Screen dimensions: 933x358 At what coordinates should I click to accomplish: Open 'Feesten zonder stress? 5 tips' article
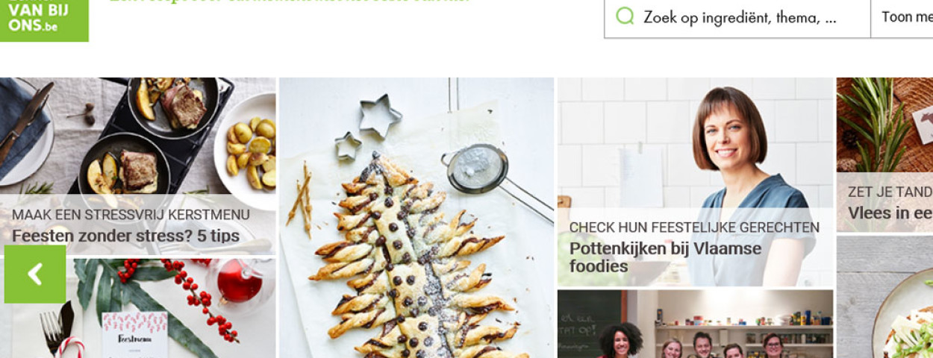pos(125,236)
